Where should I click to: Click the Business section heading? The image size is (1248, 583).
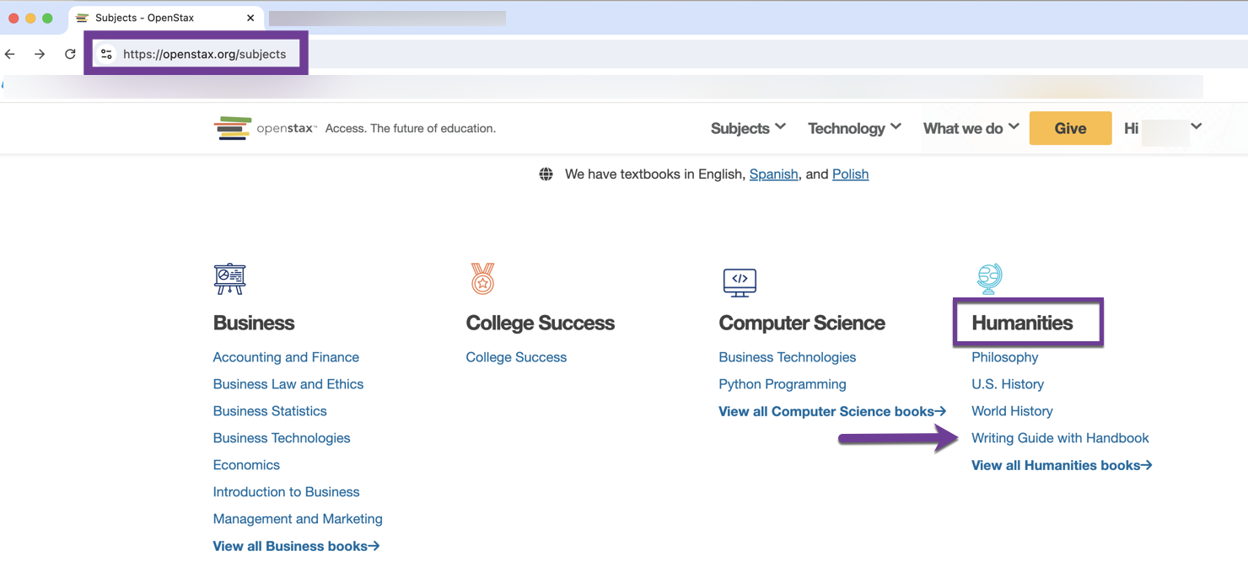pyautogui.click(x=254, y=323)
